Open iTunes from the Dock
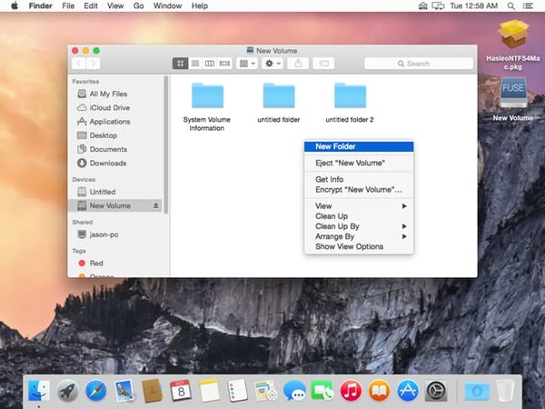Viewport: 545px width, 409px height. pyautogui.click(x=351, y=391)
